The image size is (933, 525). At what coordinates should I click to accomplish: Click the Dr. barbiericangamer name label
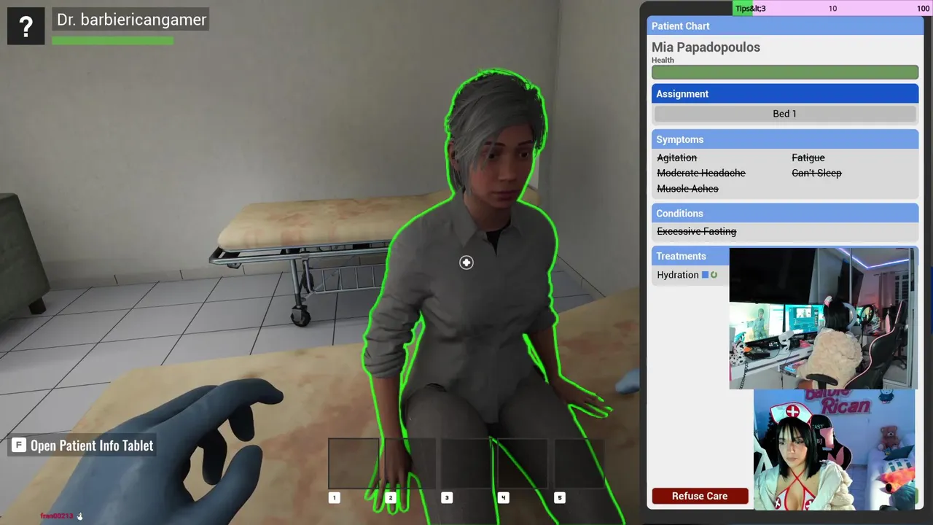point(130,20)
